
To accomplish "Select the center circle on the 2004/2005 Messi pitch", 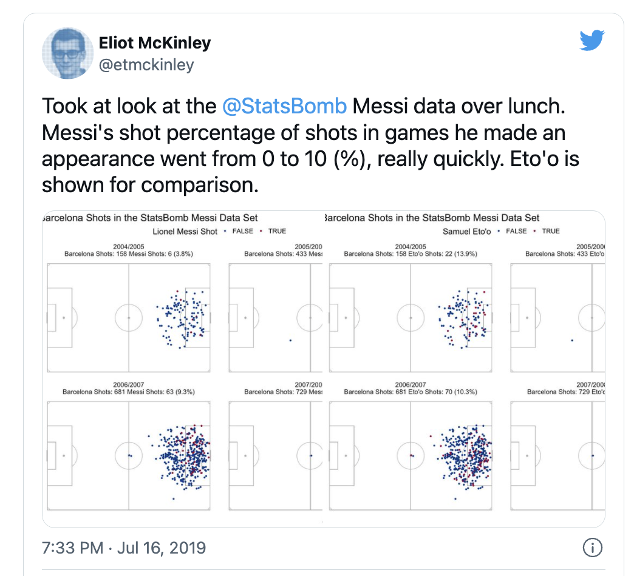I will (129, 316).
